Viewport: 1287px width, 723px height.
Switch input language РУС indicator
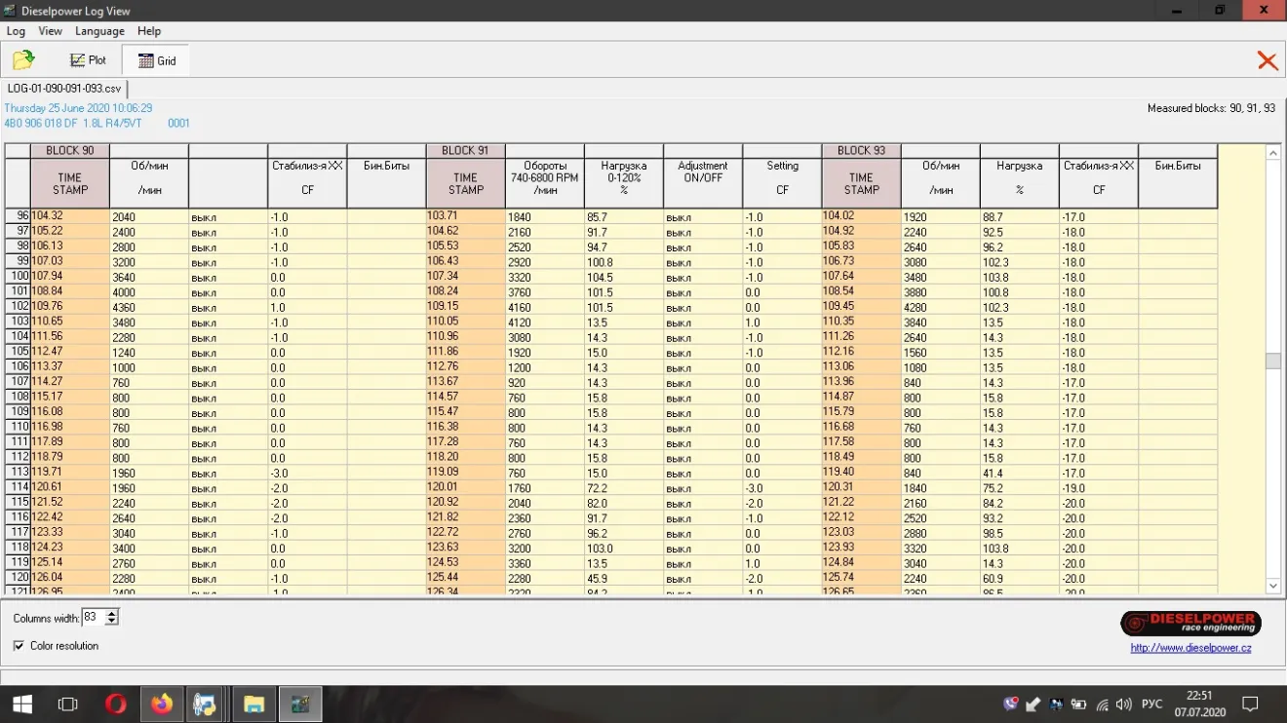[1151, 704]
